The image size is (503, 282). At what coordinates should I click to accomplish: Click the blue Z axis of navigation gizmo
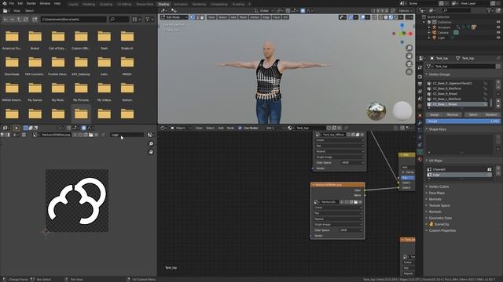402,25
